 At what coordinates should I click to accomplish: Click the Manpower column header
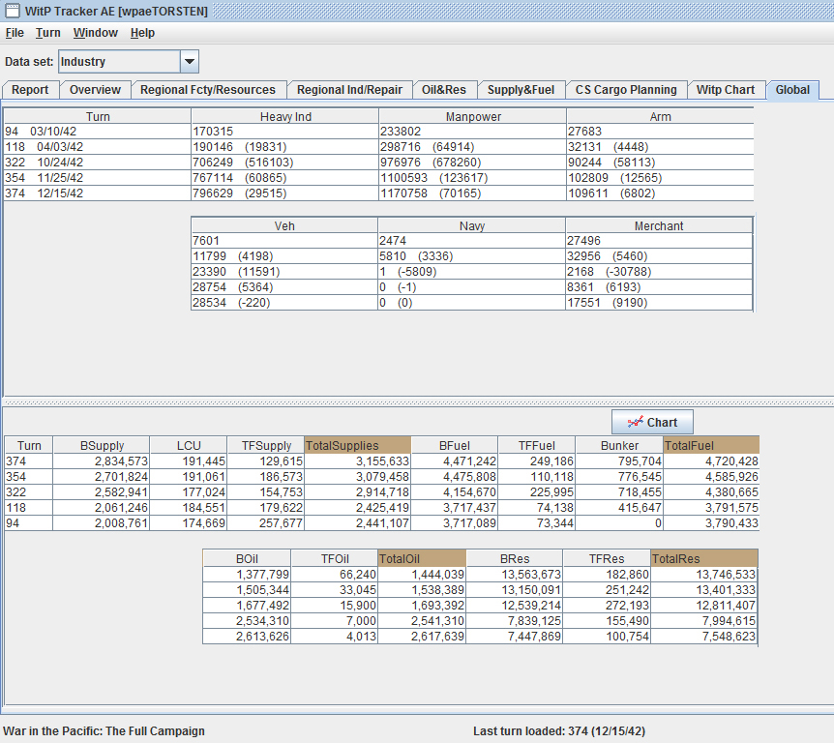tap(473, 116)
